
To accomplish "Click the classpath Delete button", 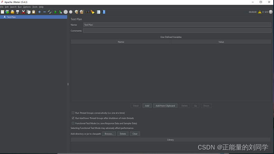I will coord(123,134).
